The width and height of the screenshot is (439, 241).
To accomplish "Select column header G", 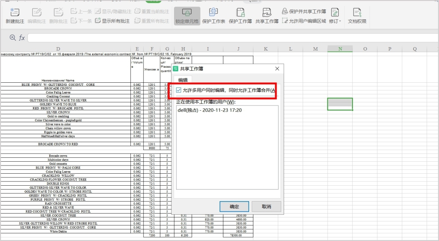I will point(167,49).
